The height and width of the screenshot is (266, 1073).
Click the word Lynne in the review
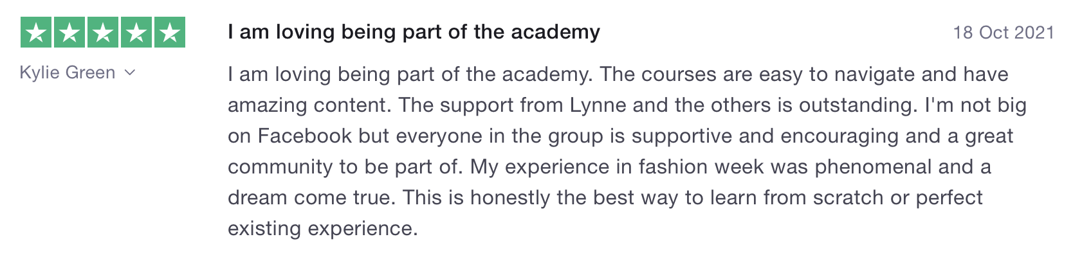click(x=598, y=105)
